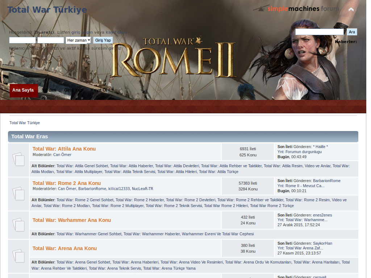The width and height of the screenshot is (371, 278).
Task: Click the Attila Ana Konu board icon
Action: [x=18, y=159]
